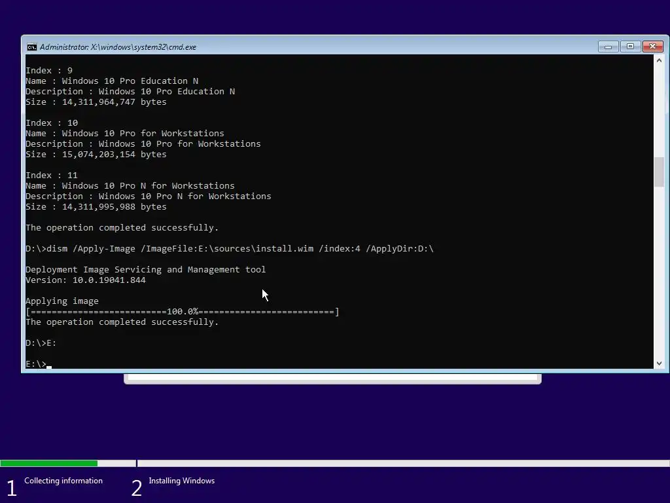The height and width of the screenshot is (503, 670).
Task: Click the first 'The operation completed successfully.' line
Action: click(x=122, y=227)
